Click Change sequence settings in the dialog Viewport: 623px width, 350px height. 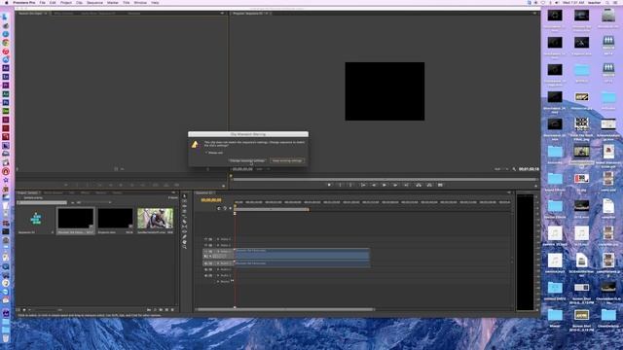click(x=246, y=160)
